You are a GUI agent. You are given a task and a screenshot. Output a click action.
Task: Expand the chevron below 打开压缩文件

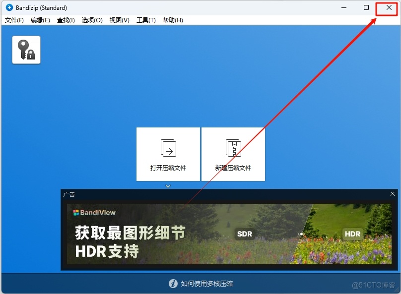pyautogui.click(x=168, y=185)
